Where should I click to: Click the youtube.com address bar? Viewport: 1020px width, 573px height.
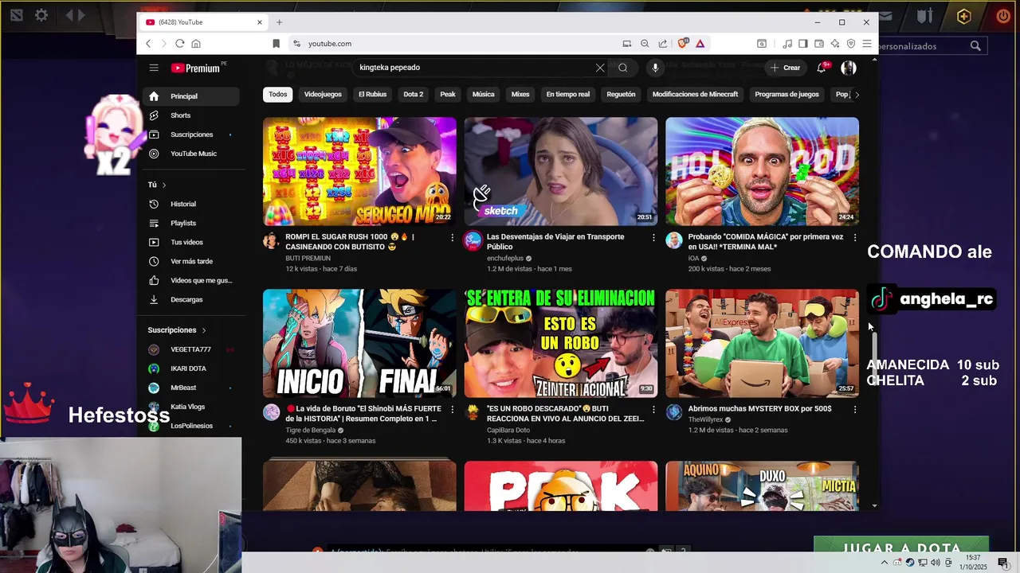coord(454,44)
